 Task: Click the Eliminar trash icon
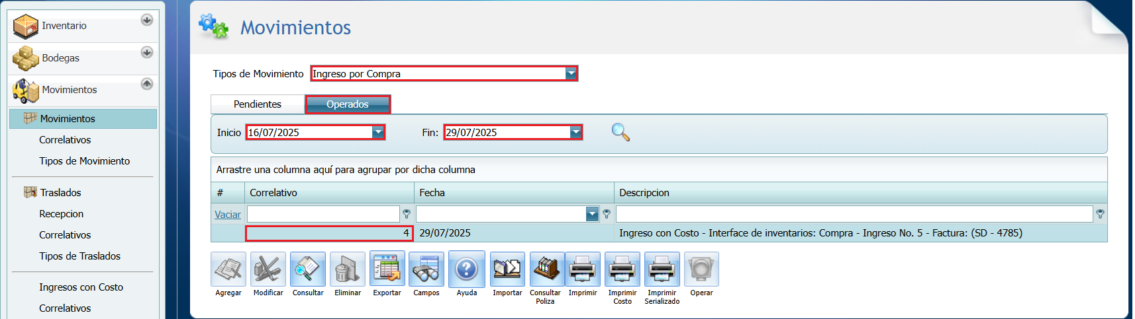click(348, 269)
